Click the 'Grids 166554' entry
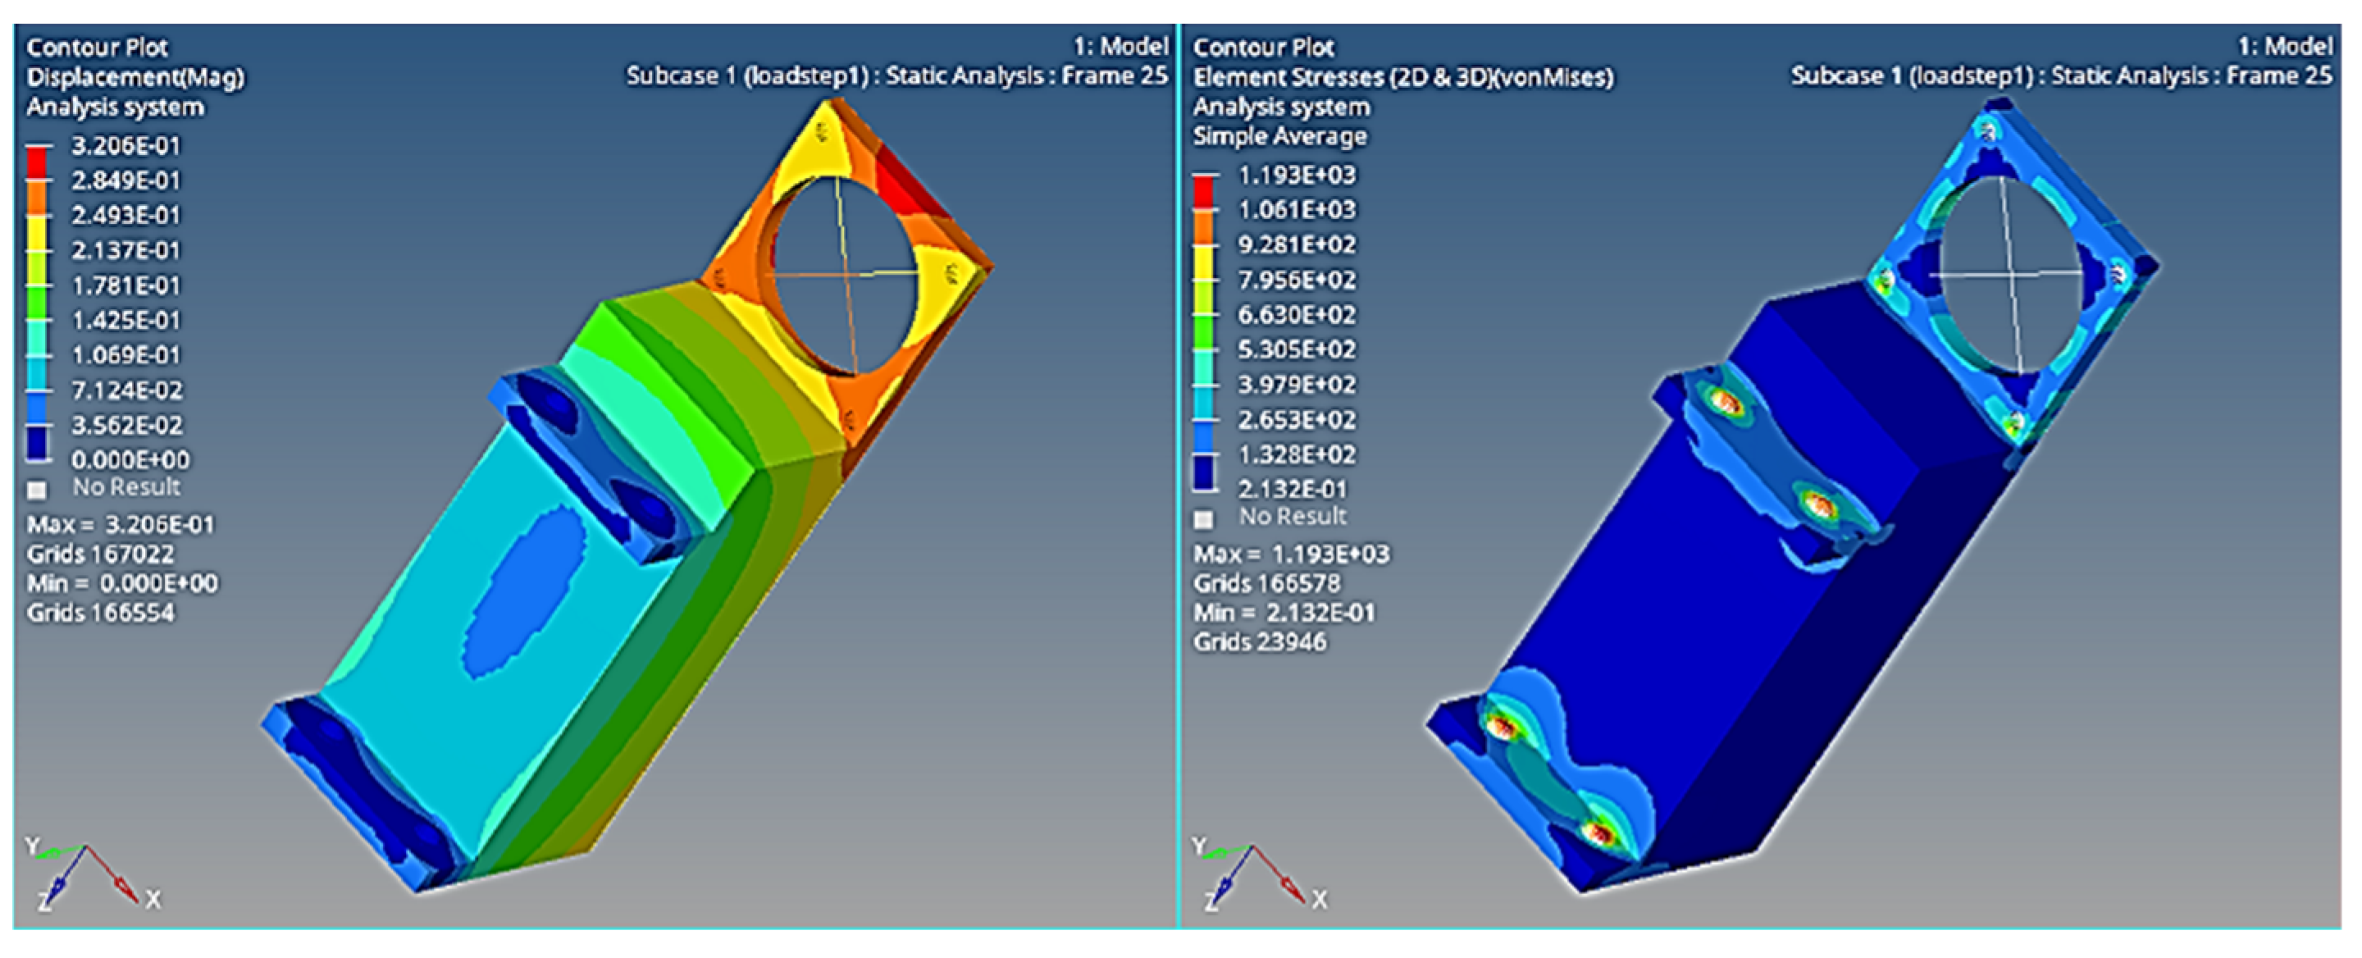Screen dimensions: 2362x958 tap(100, 613)
